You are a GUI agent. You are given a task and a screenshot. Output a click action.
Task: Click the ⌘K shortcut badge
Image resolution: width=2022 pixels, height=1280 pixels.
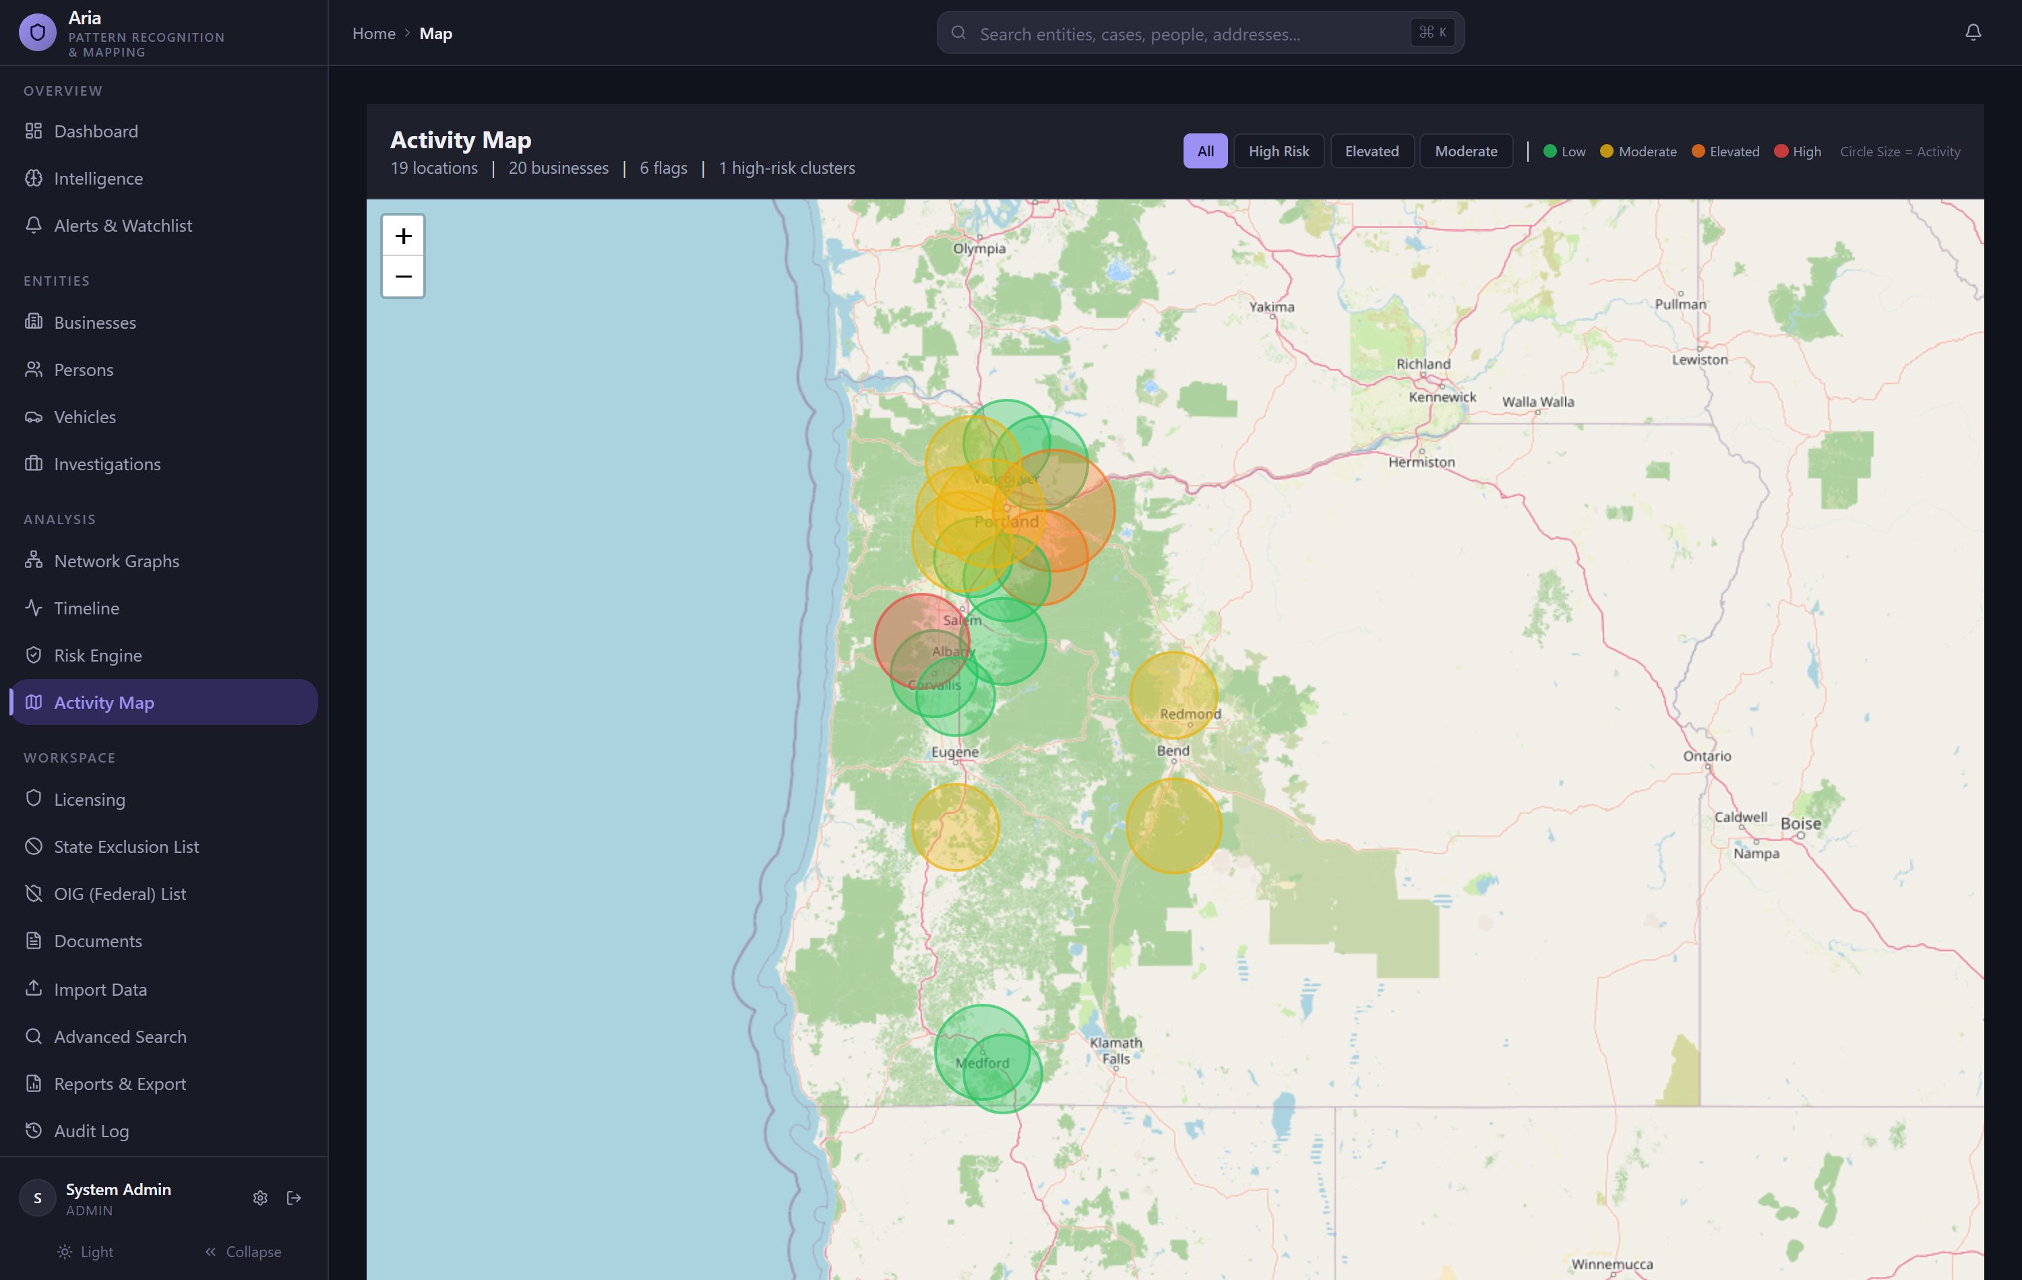tap(1432, 33)
